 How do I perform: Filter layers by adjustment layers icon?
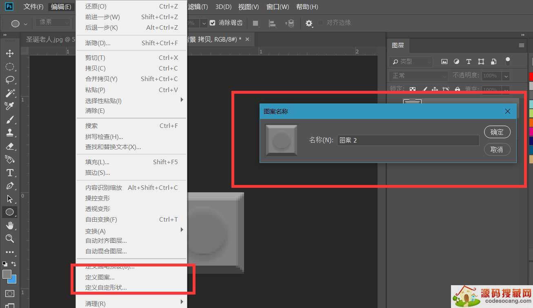coord(457,62)
